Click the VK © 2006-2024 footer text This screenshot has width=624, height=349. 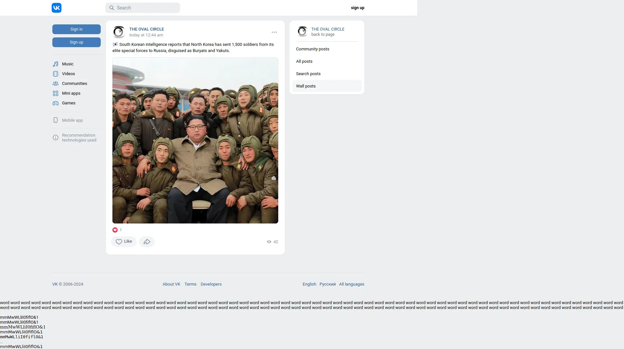[x=68, y=284]
